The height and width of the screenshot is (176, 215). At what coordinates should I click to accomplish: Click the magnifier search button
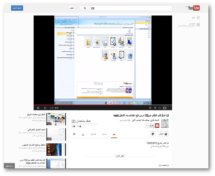tap(85, 8)
